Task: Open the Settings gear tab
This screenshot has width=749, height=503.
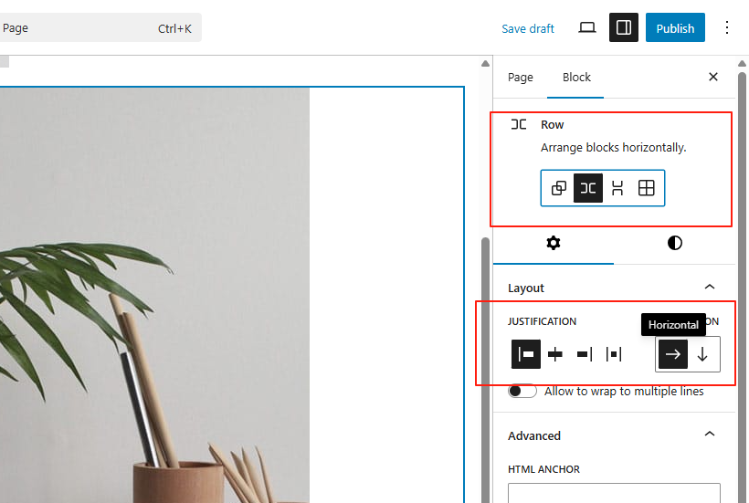Action: tap(553, 243)
